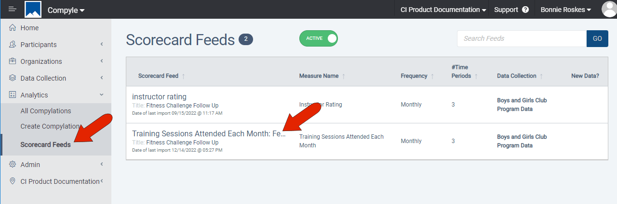
Task: Click the Data Collection layers icon
Action: (13, 78)
